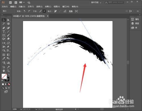Switch to Gradient paint mode

6,84
